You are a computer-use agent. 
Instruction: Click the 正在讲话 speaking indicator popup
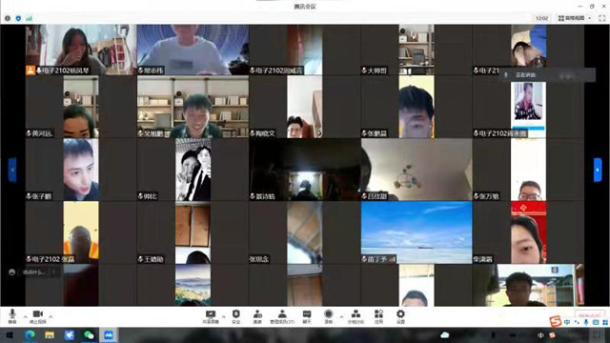click(x=547, y=75)
